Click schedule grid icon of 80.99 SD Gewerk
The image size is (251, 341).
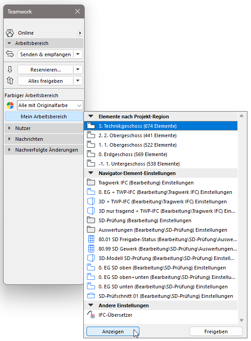coord(91,249)
